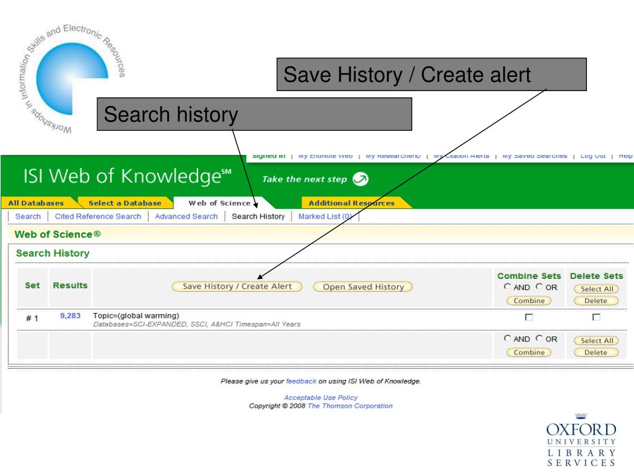This screenshot has height=476, width=634.
Task: Open the 9,283 results link
Action: click(x=71, y=315)
